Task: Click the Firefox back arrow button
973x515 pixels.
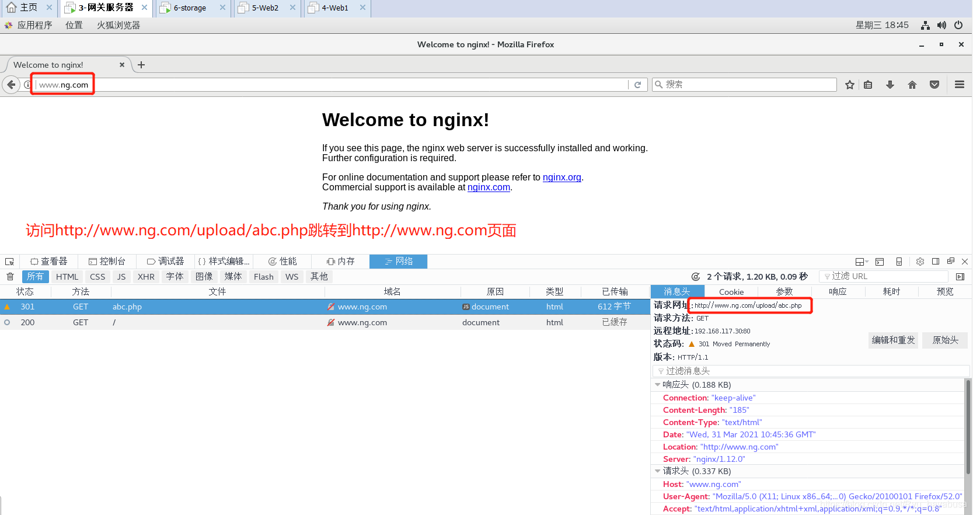Action: point(11,85)
